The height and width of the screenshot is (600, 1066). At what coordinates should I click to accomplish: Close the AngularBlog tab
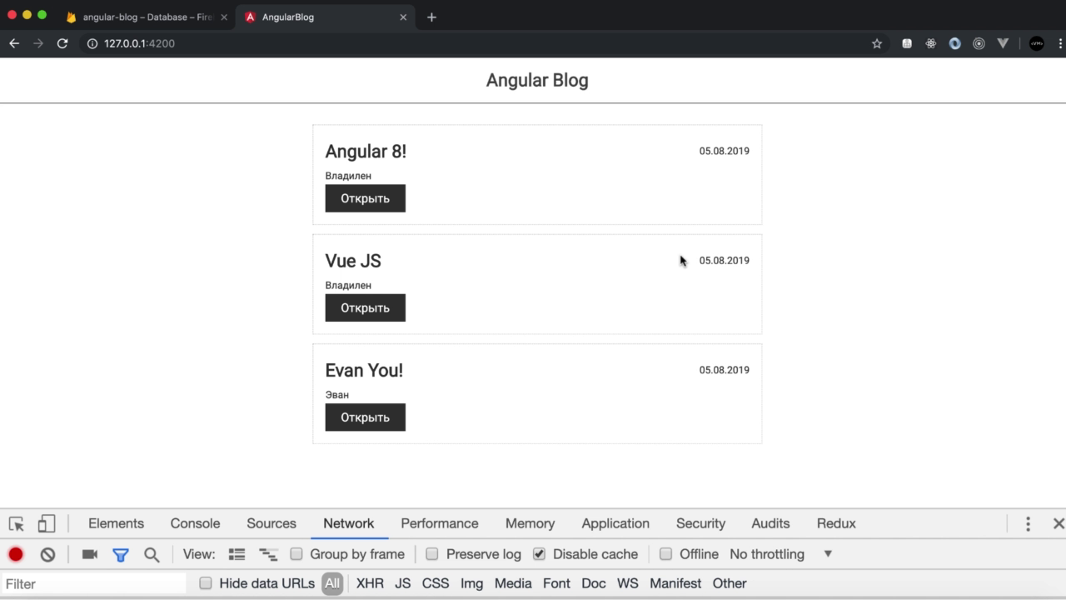[403, 17]
